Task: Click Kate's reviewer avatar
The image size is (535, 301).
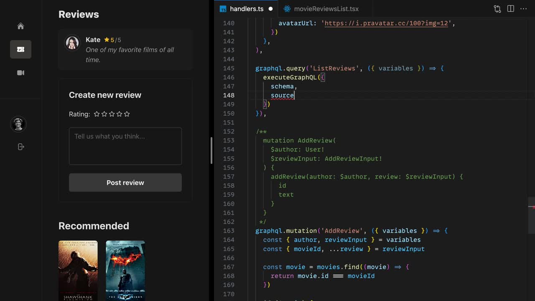Action: click(72, 43)
